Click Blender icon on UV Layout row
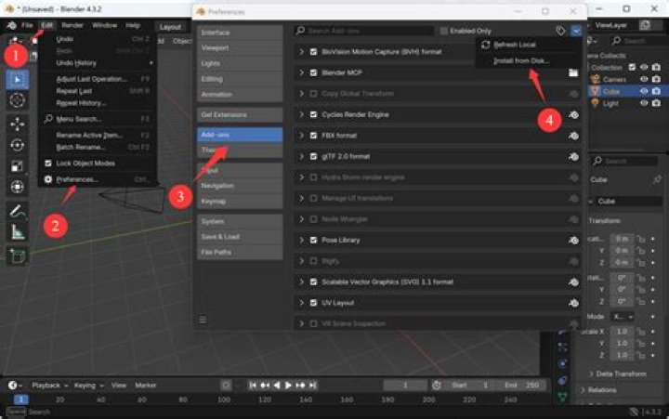669x419 pixels. tap(574, 303)
